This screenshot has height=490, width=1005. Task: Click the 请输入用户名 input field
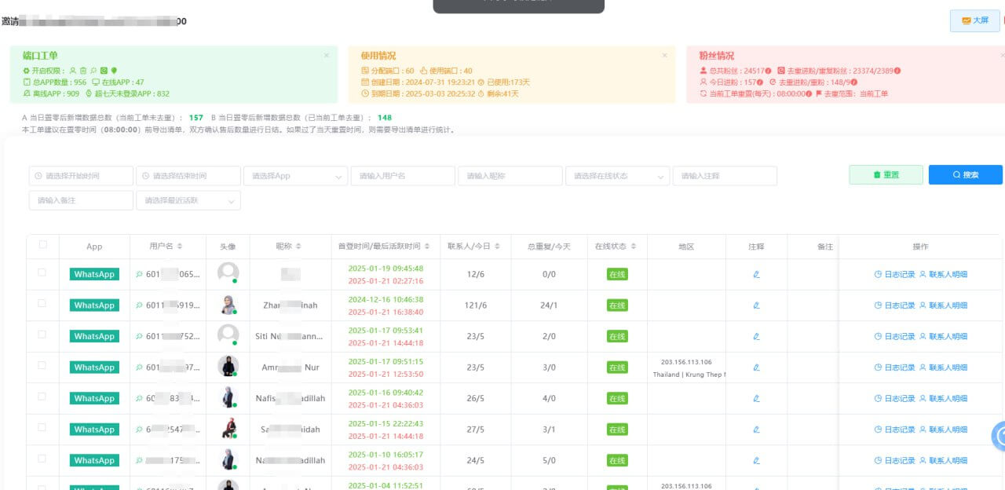402,176
